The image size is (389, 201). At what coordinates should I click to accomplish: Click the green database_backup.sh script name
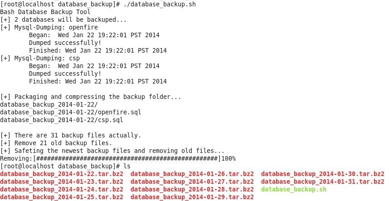293,190
